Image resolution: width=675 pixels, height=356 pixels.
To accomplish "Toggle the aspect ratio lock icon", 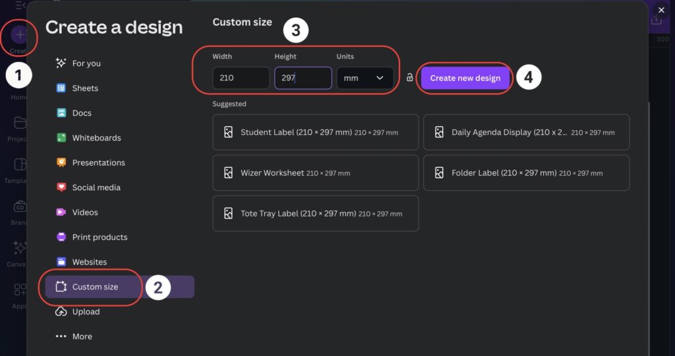I will (409, 78).
